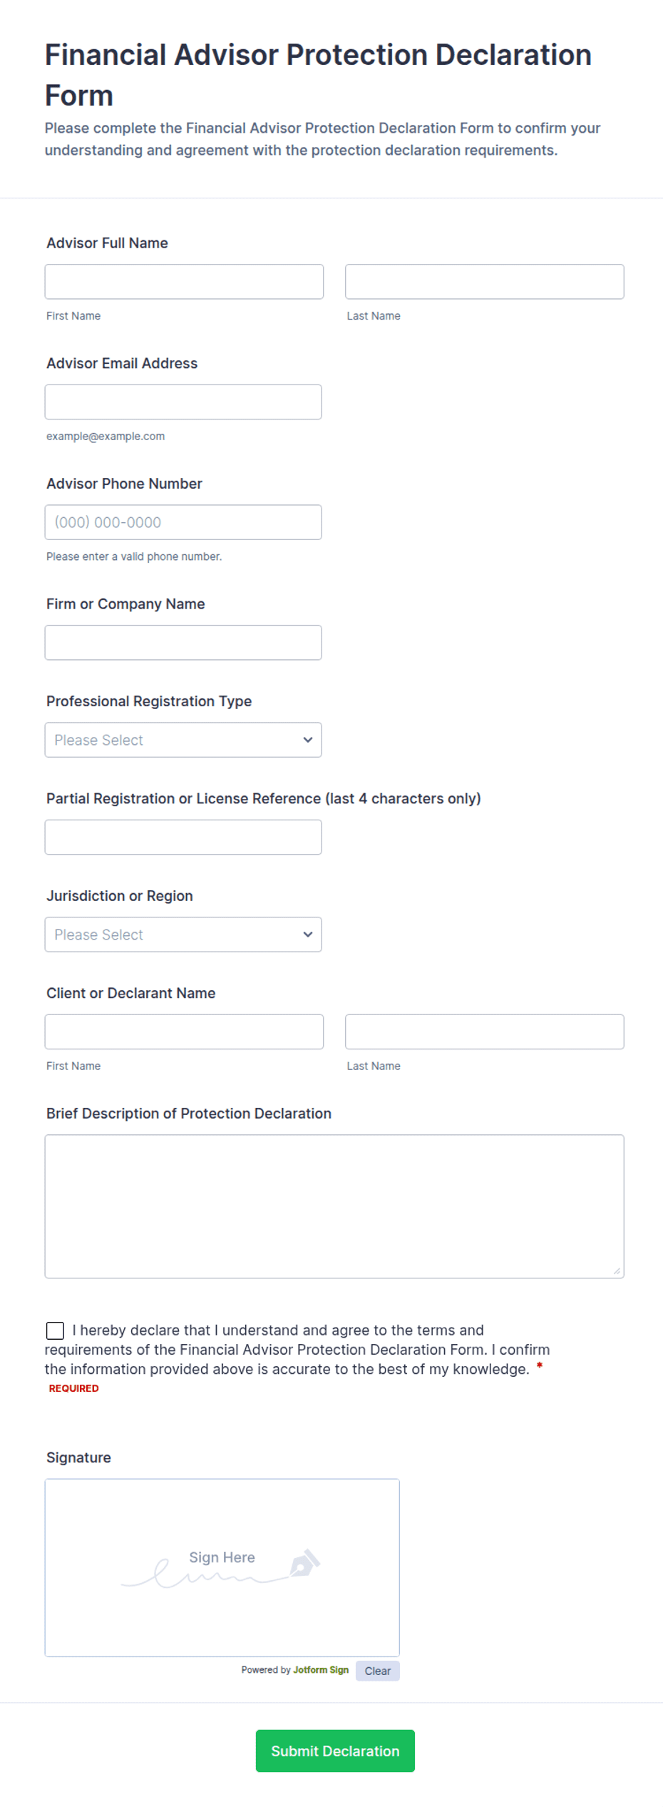This screenshot has height=1807, width=663.
Task: Click the Sign Here signature pad
Action: [222, 1567]
